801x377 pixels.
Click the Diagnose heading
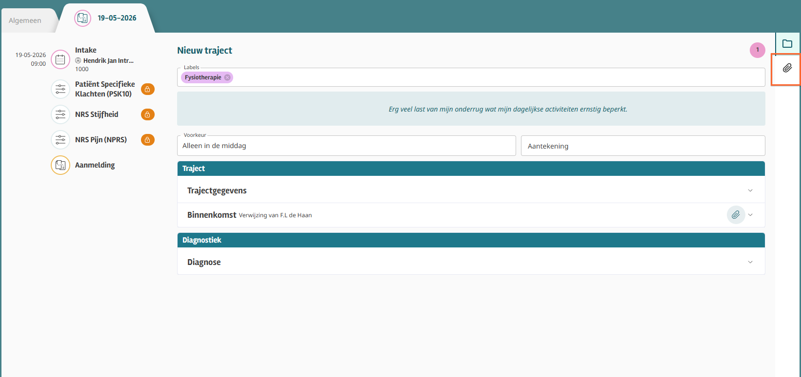204,262
